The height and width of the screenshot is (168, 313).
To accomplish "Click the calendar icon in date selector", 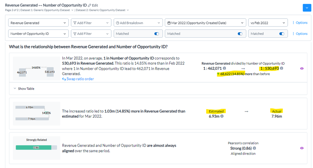I will 169,23.
